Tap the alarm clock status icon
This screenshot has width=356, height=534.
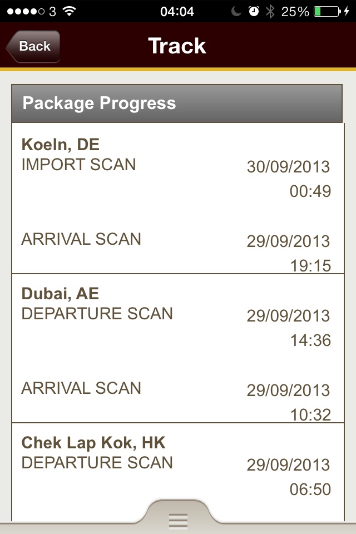click(x=254, y=11)
